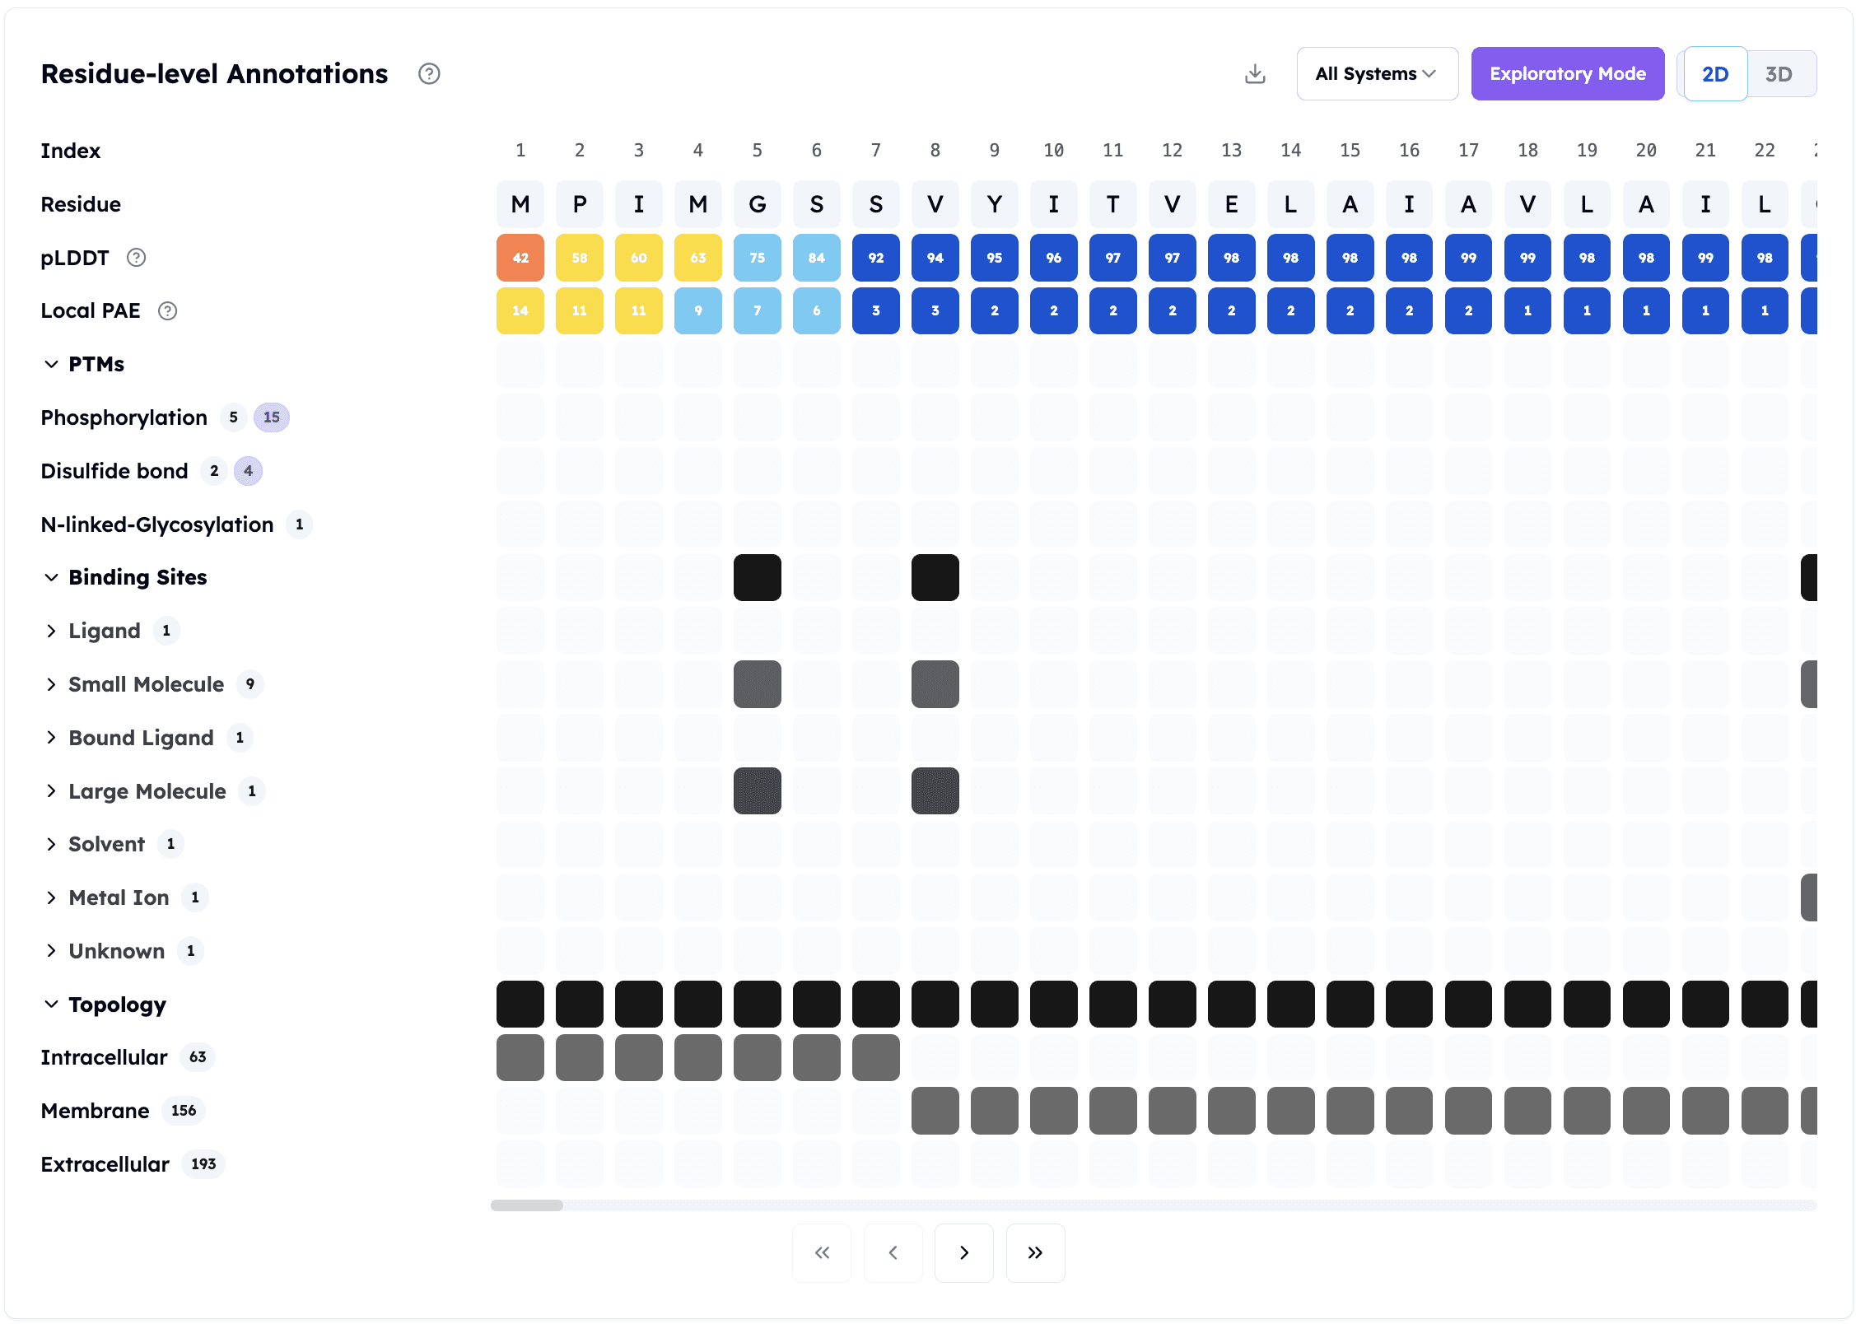Open the Local PAE help icon

pos(168,310)
